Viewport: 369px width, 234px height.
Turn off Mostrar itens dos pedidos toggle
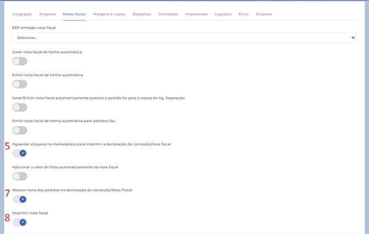[x=20, y=199]
